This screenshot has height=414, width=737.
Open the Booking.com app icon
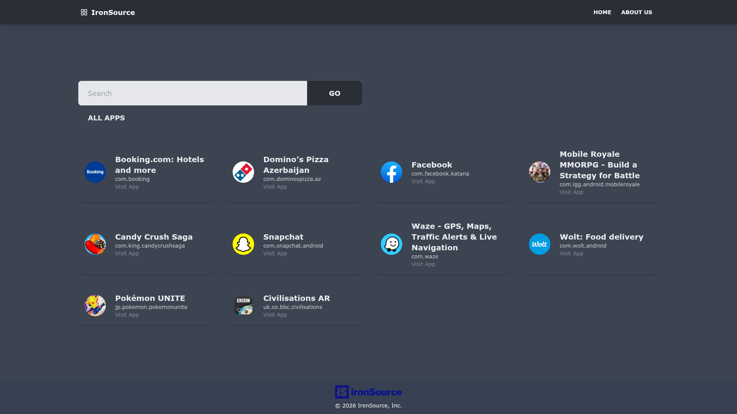click(95, 172)
